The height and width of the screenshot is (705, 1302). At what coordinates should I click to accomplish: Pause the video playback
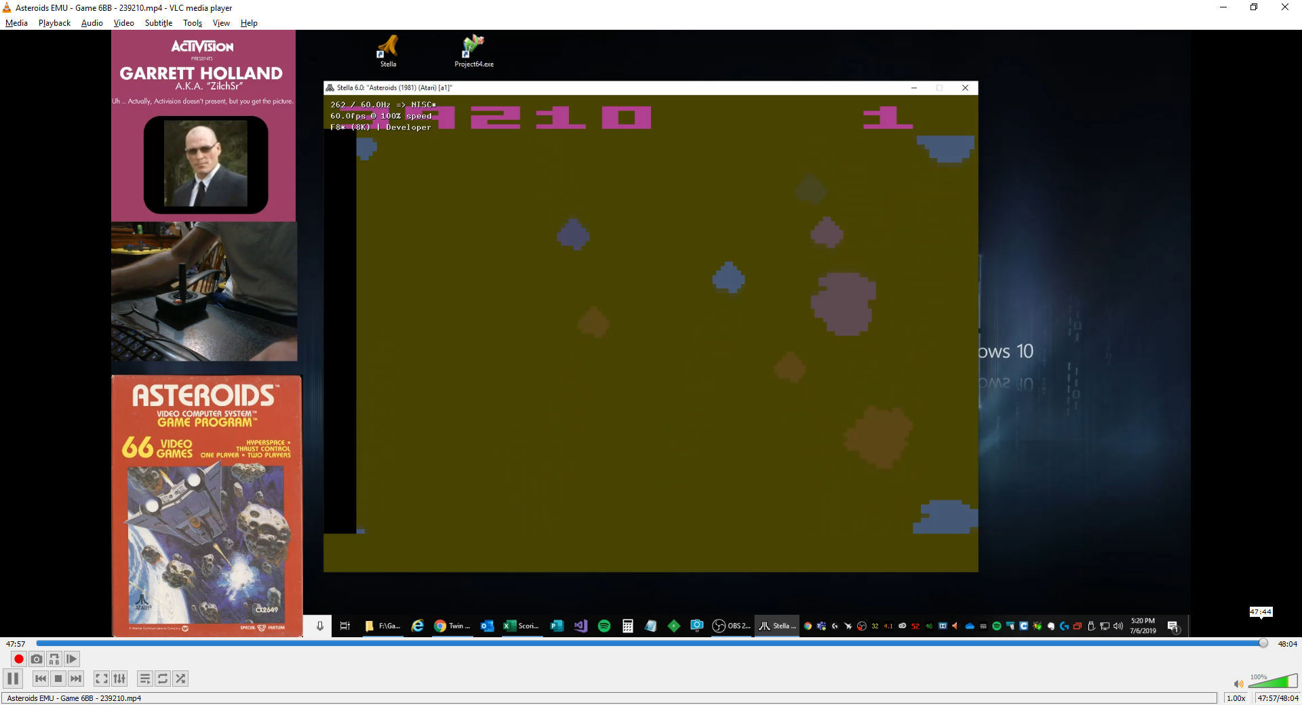point(13,679)
